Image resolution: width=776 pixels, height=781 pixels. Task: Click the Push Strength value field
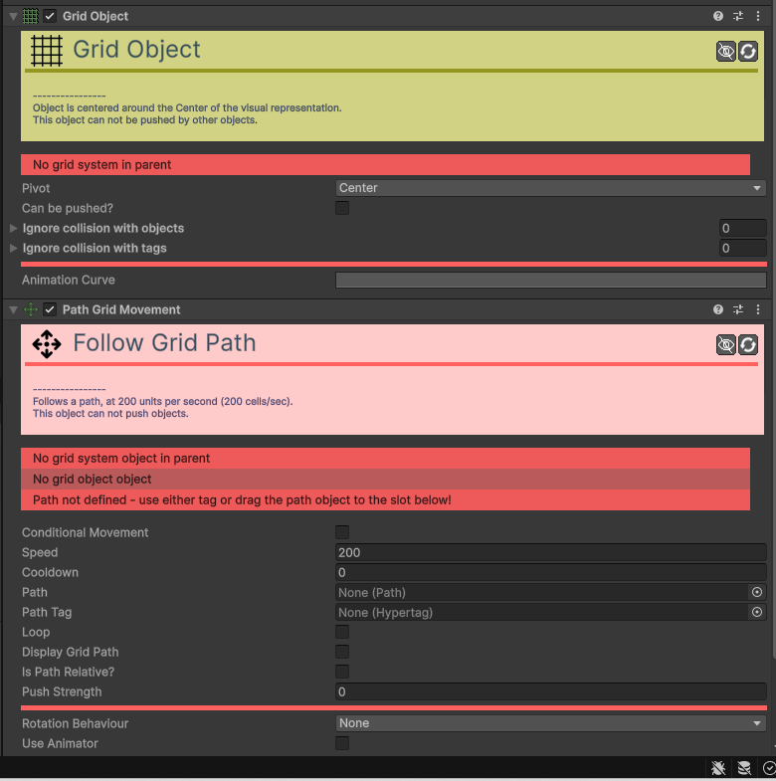click(550, 691)
